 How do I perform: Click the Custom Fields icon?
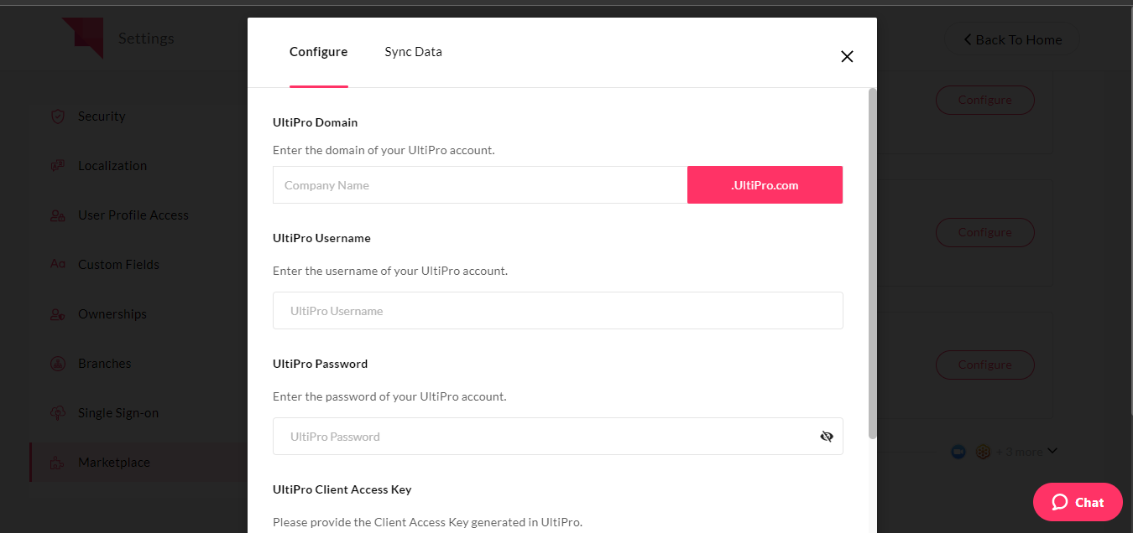pos(58,265)
